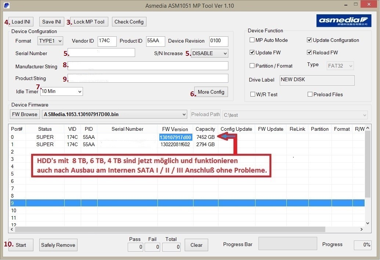The image size is (380, 260).
Task: Click the Safely Remove button
Action: [x=58, y=245]
